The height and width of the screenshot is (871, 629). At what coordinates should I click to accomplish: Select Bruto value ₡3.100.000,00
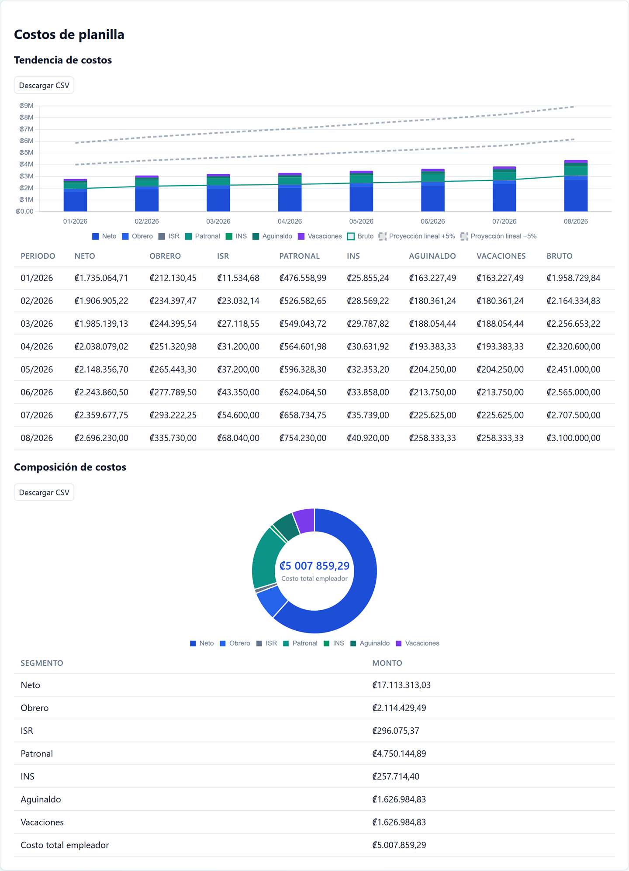tap(574, 438)
